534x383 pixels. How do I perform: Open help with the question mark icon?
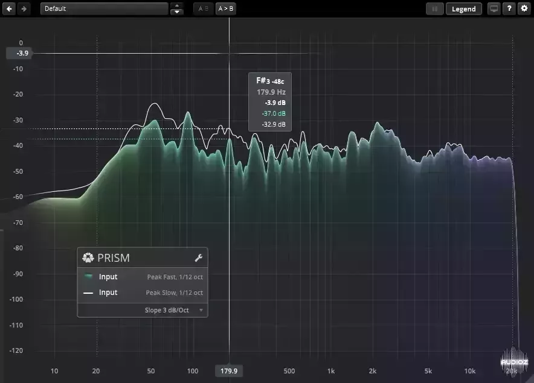click(508, 8)
